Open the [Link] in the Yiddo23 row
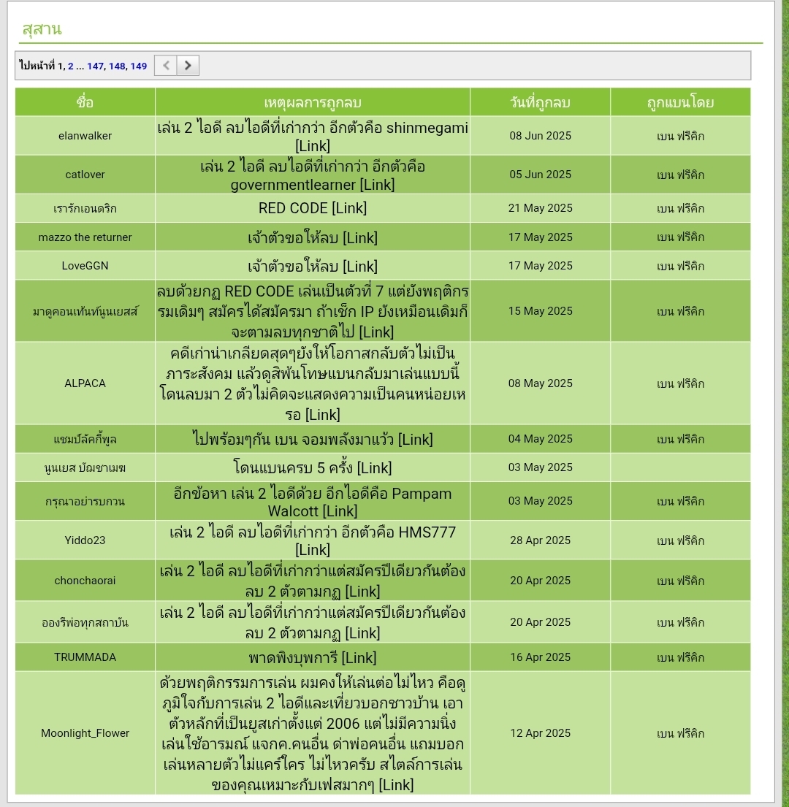The width and height of the screenshot is (789, 807). tap(313, 550)
